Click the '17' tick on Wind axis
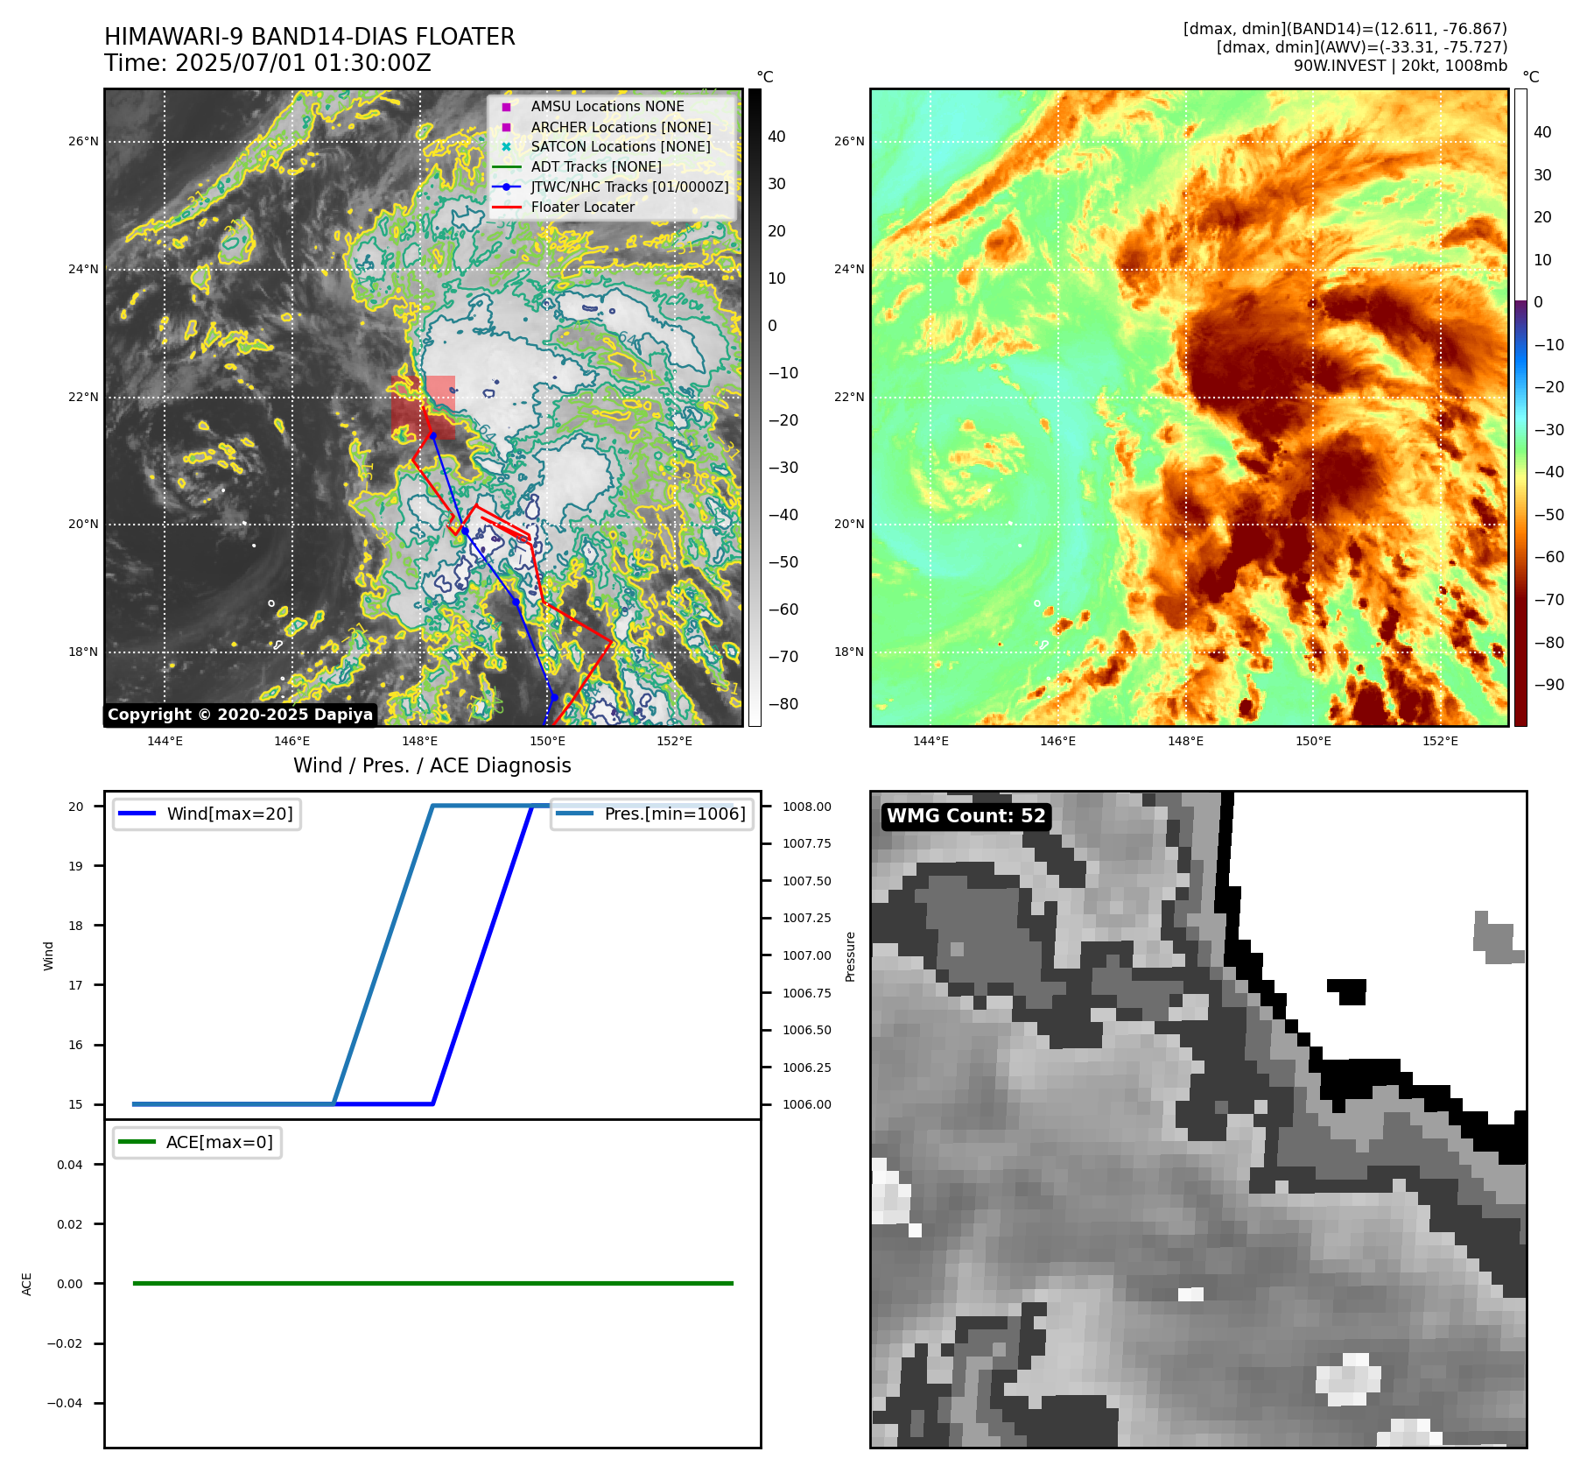This screenshot has height=1480, width=1587. [76, 985]
